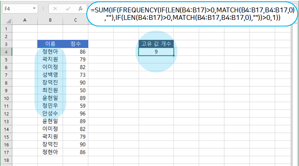Select 곽지원 in row 5
This screenshot has width=299, height=166.
click(50, 60)
